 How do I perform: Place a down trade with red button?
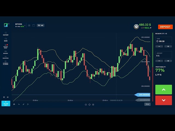pos(164,100)
